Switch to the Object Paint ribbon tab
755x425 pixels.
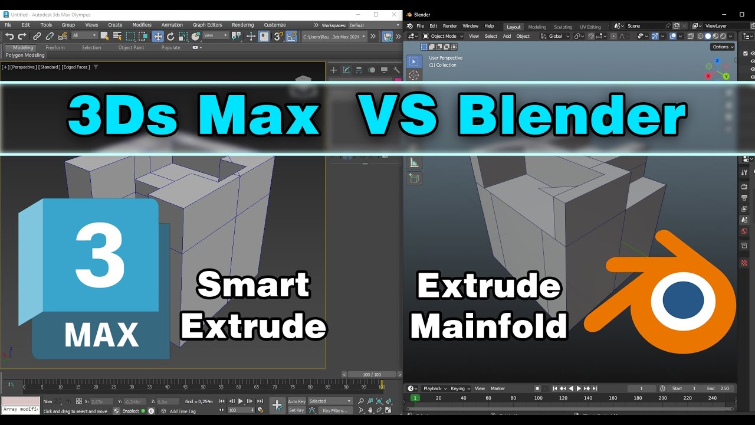(x=131, y=48)
